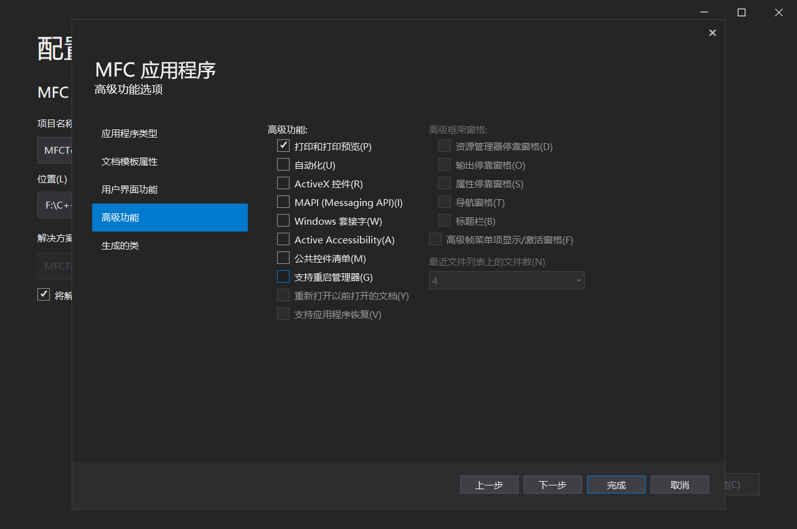Check 公共控件清单(M) option
This screenshot has width=797, height=529.
pos(283,258)
